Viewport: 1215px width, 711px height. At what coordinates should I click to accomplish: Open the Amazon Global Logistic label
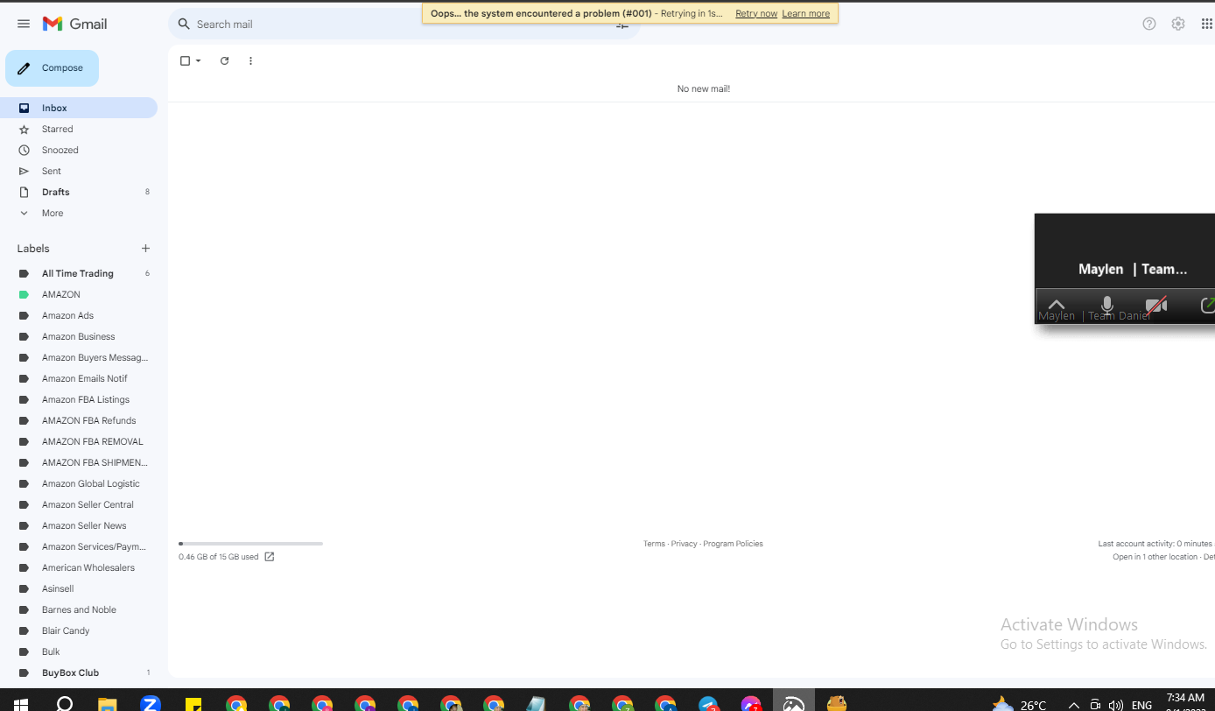79,483
